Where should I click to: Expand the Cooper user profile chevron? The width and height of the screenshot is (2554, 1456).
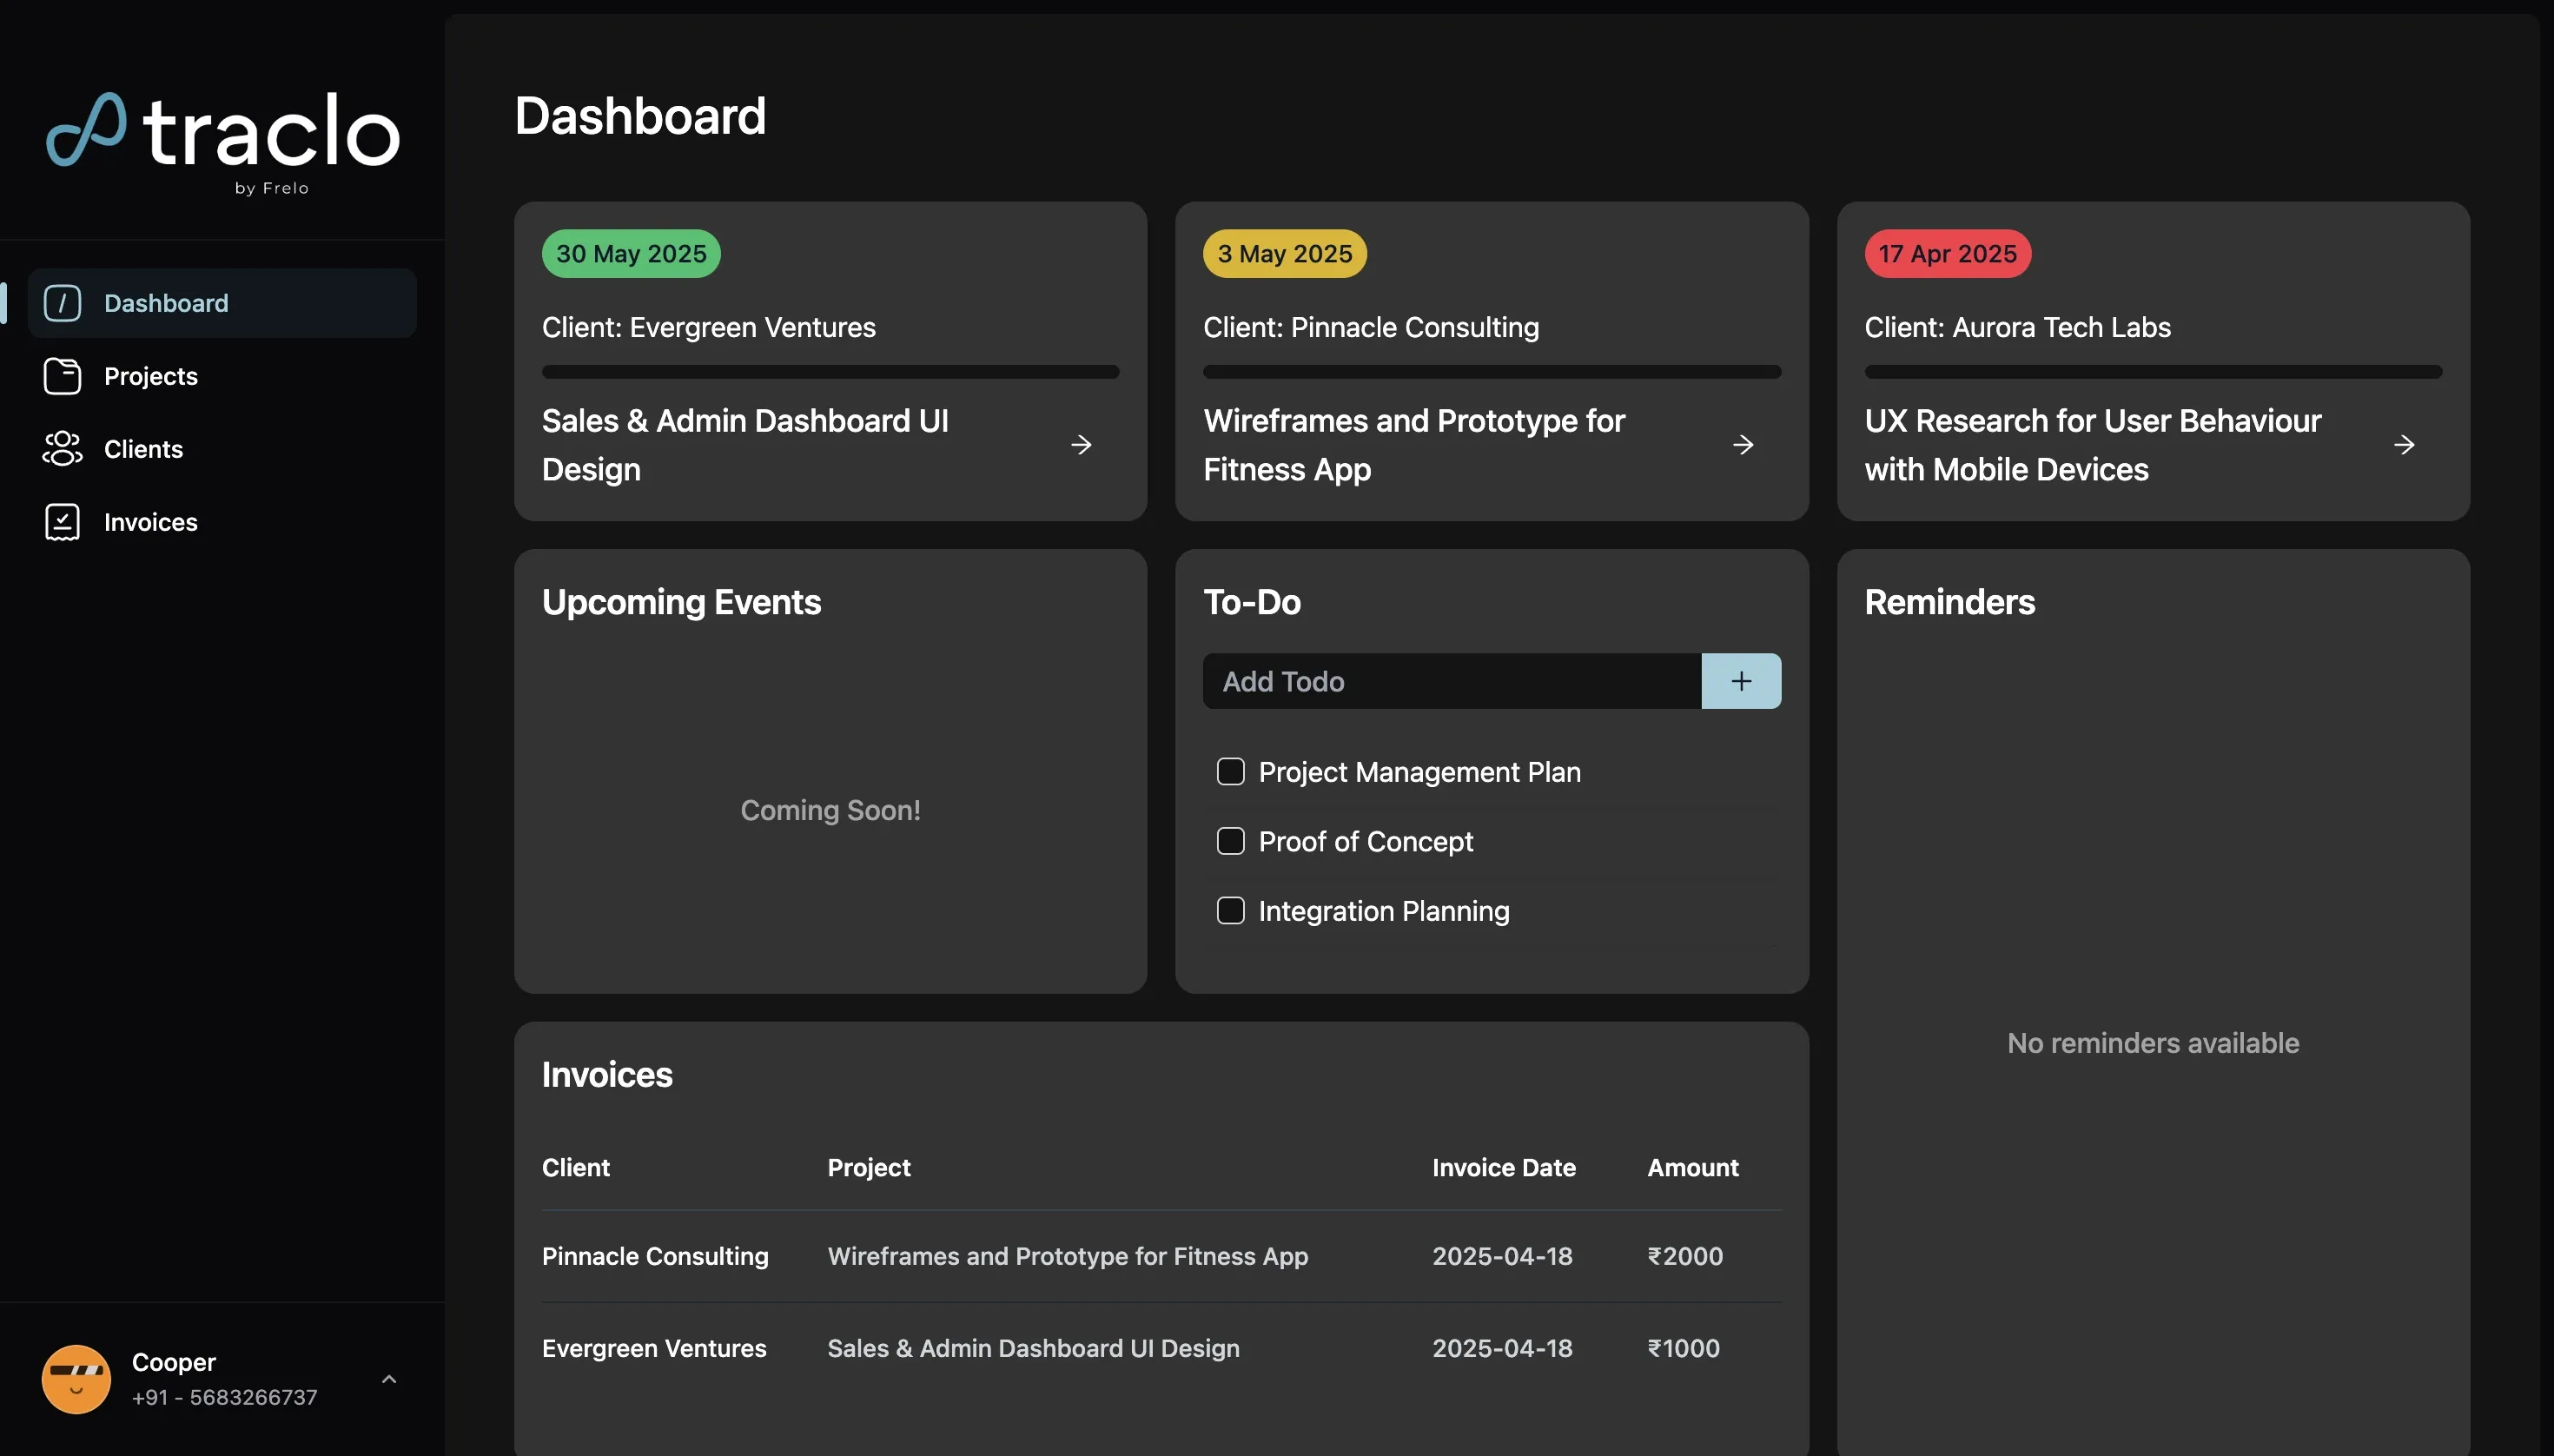[389, 1379]
